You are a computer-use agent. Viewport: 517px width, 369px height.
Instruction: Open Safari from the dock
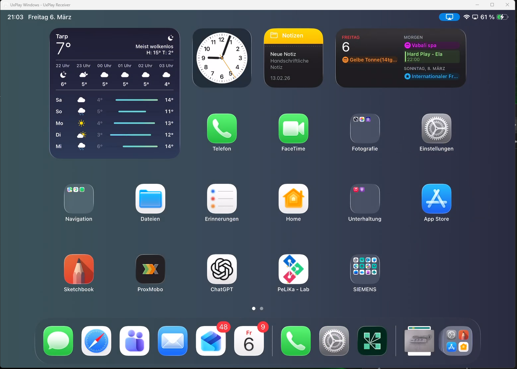coord(96,341)
